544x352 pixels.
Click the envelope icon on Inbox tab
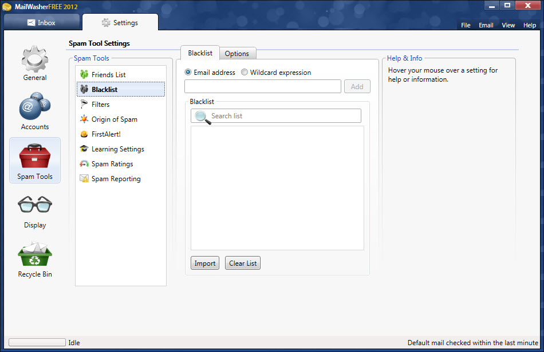point(31,22)
